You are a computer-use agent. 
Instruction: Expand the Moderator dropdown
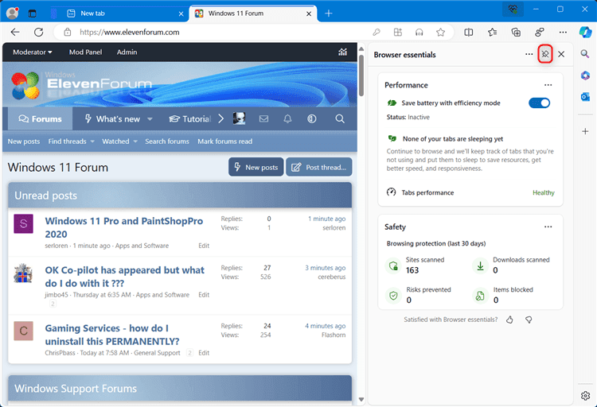(x=33, y=52)
